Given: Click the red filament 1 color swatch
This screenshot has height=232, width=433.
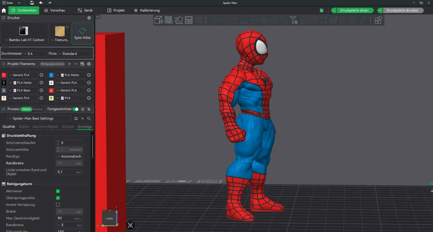Looking at the screenshot, I should pos(4,75).
